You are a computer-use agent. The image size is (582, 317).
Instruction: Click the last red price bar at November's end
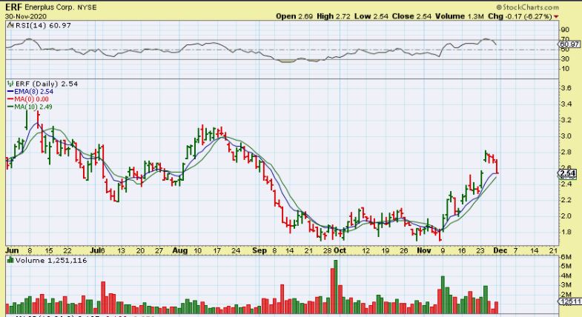pos(497,166)
